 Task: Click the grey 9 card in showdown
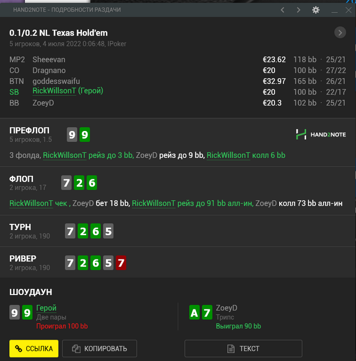pyautogui.click(x=14, y=313)
